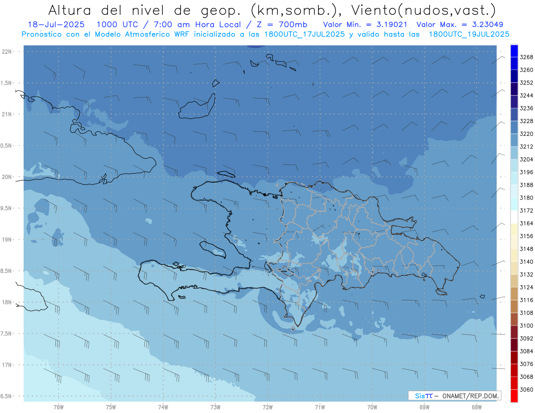Click the '22N' latitude label

point(8,52)
